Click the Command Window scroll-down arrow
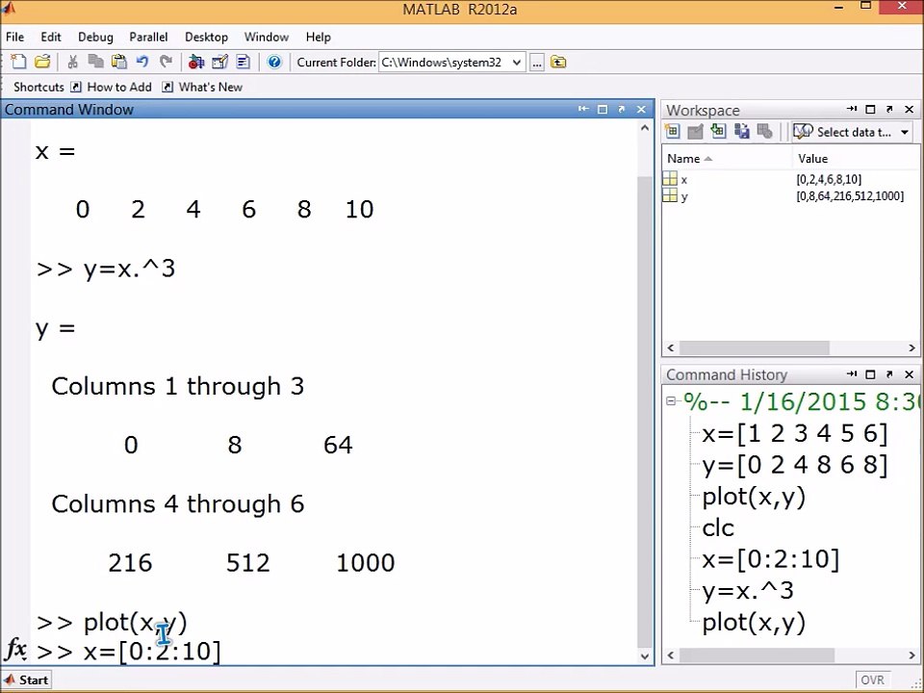 pyautogui.click(x=645, y=655)
